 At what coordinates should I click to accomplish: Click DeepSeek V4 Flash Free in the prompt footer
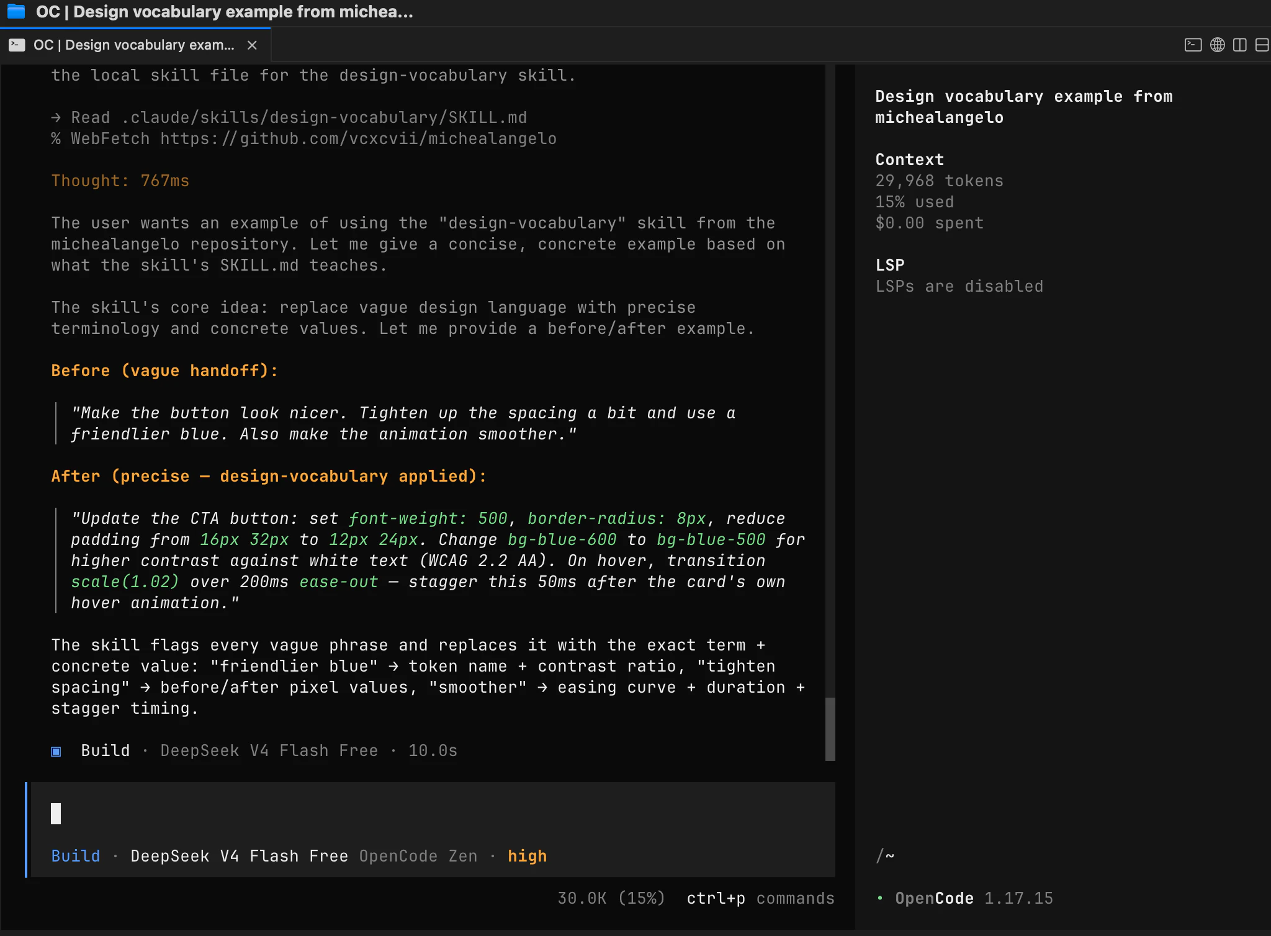[239, 856]
